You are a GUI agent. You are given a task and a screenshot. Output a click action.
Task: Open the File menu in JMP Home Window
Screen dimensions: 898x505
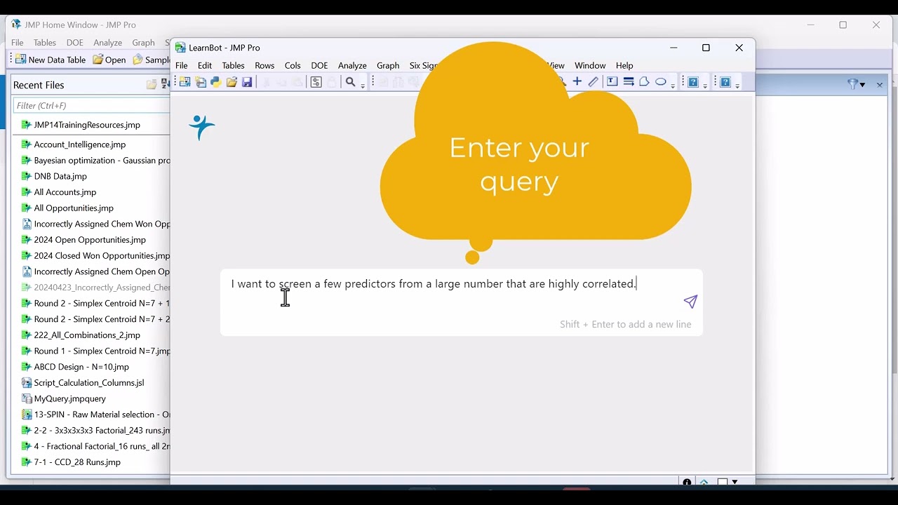coord(17,43)
